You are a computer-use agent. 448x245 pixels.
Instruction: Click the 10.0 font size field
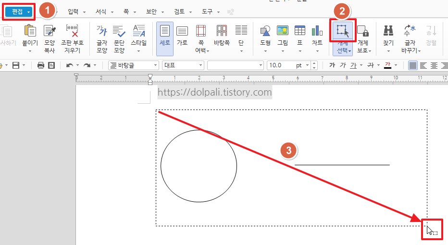(x=281, y=65)
